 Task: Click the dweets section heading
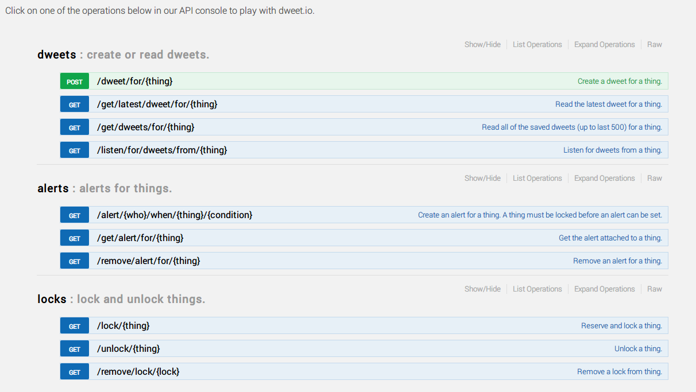click(x=57, y=55)
